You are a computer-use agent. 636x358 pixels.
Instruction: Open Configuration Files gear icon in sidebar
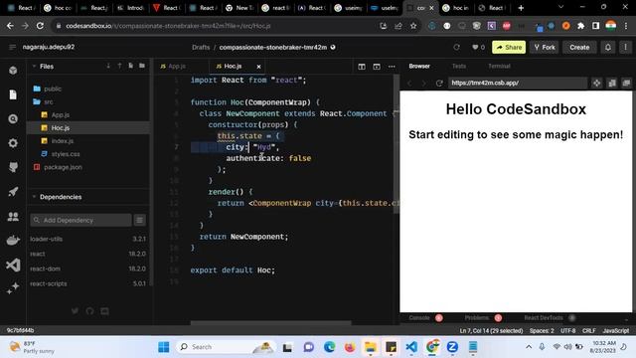pyautogui.click(x=13, y=143)
